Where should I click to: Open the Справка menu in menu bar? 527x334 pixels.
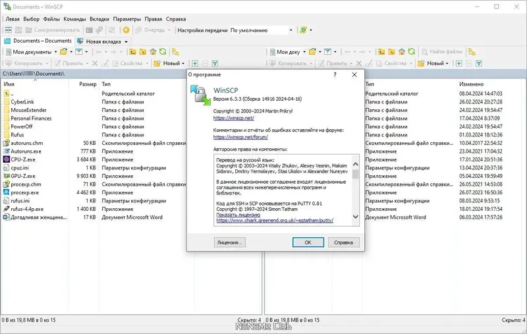[176, 19]
